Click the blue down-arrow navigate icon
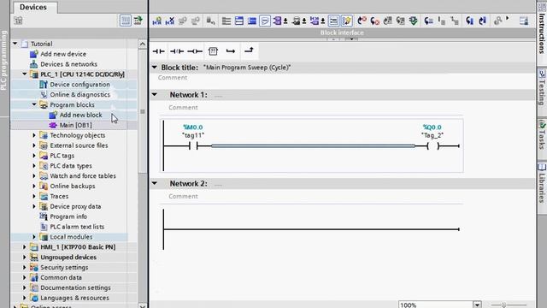The width and height of the screenshot is (547, 308). (469, 21)
